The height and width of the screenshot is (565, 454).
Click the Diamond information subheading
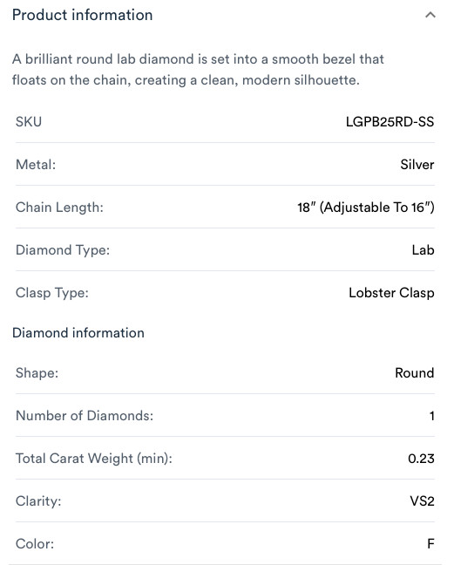tap(78, 333)
